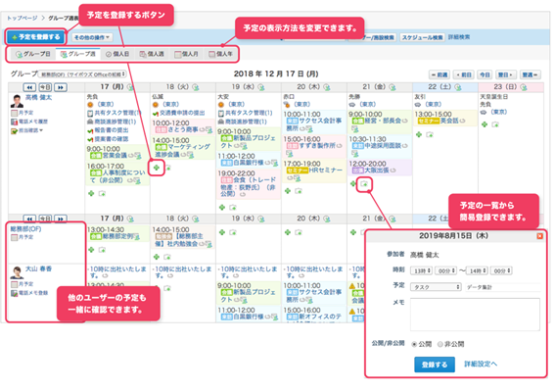Screen dimensions: 555x390
Task: Switch to the 個人月 view tab
Action: tap(187, 54)
